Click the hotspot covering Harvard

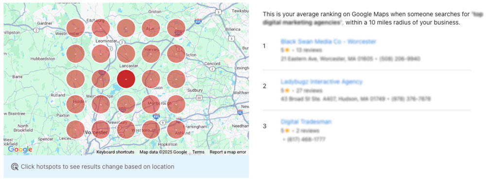click(151, 53)
